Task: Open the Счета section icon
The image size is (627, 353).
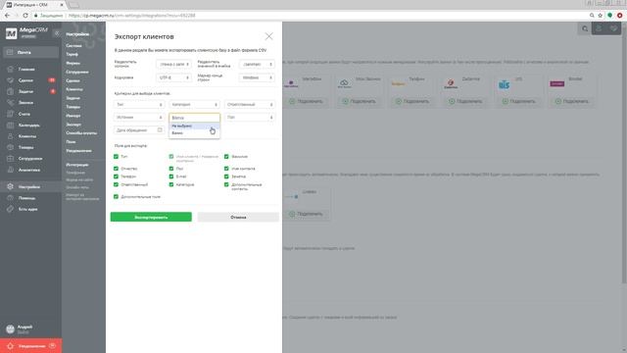Action: pyautogui.click(x=11, y=114)
